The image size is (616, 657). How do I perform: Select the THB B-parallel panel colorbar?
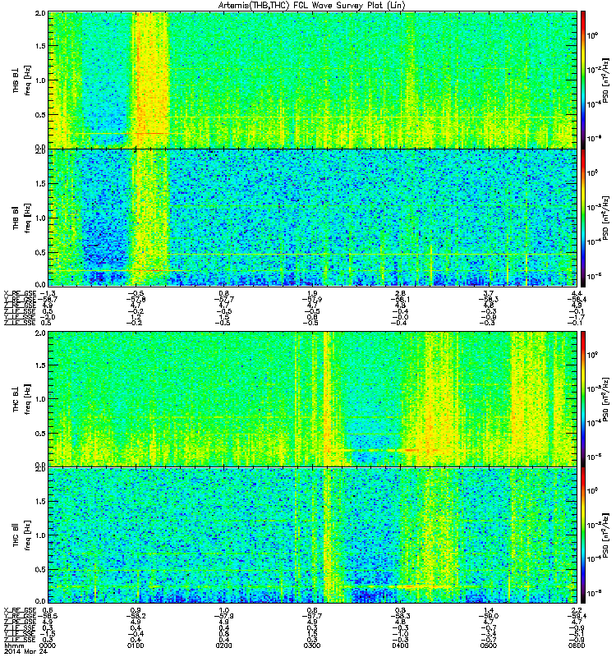pyautogui.click(x=582, y=218)
